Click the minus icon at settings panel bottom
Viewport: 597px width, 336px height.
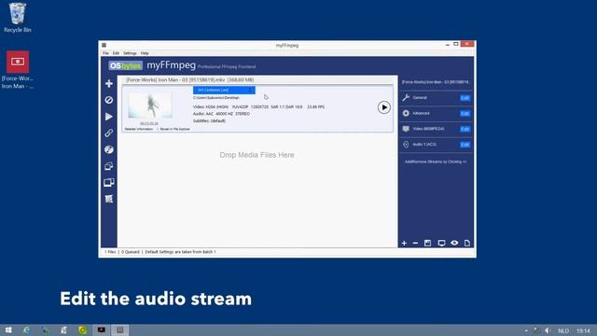click(x=415, y=243)
